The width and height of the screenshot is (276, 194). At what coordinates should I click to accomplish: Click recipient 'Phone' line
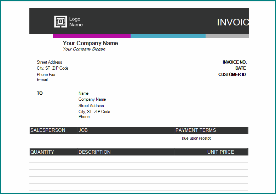pos(84,117)
